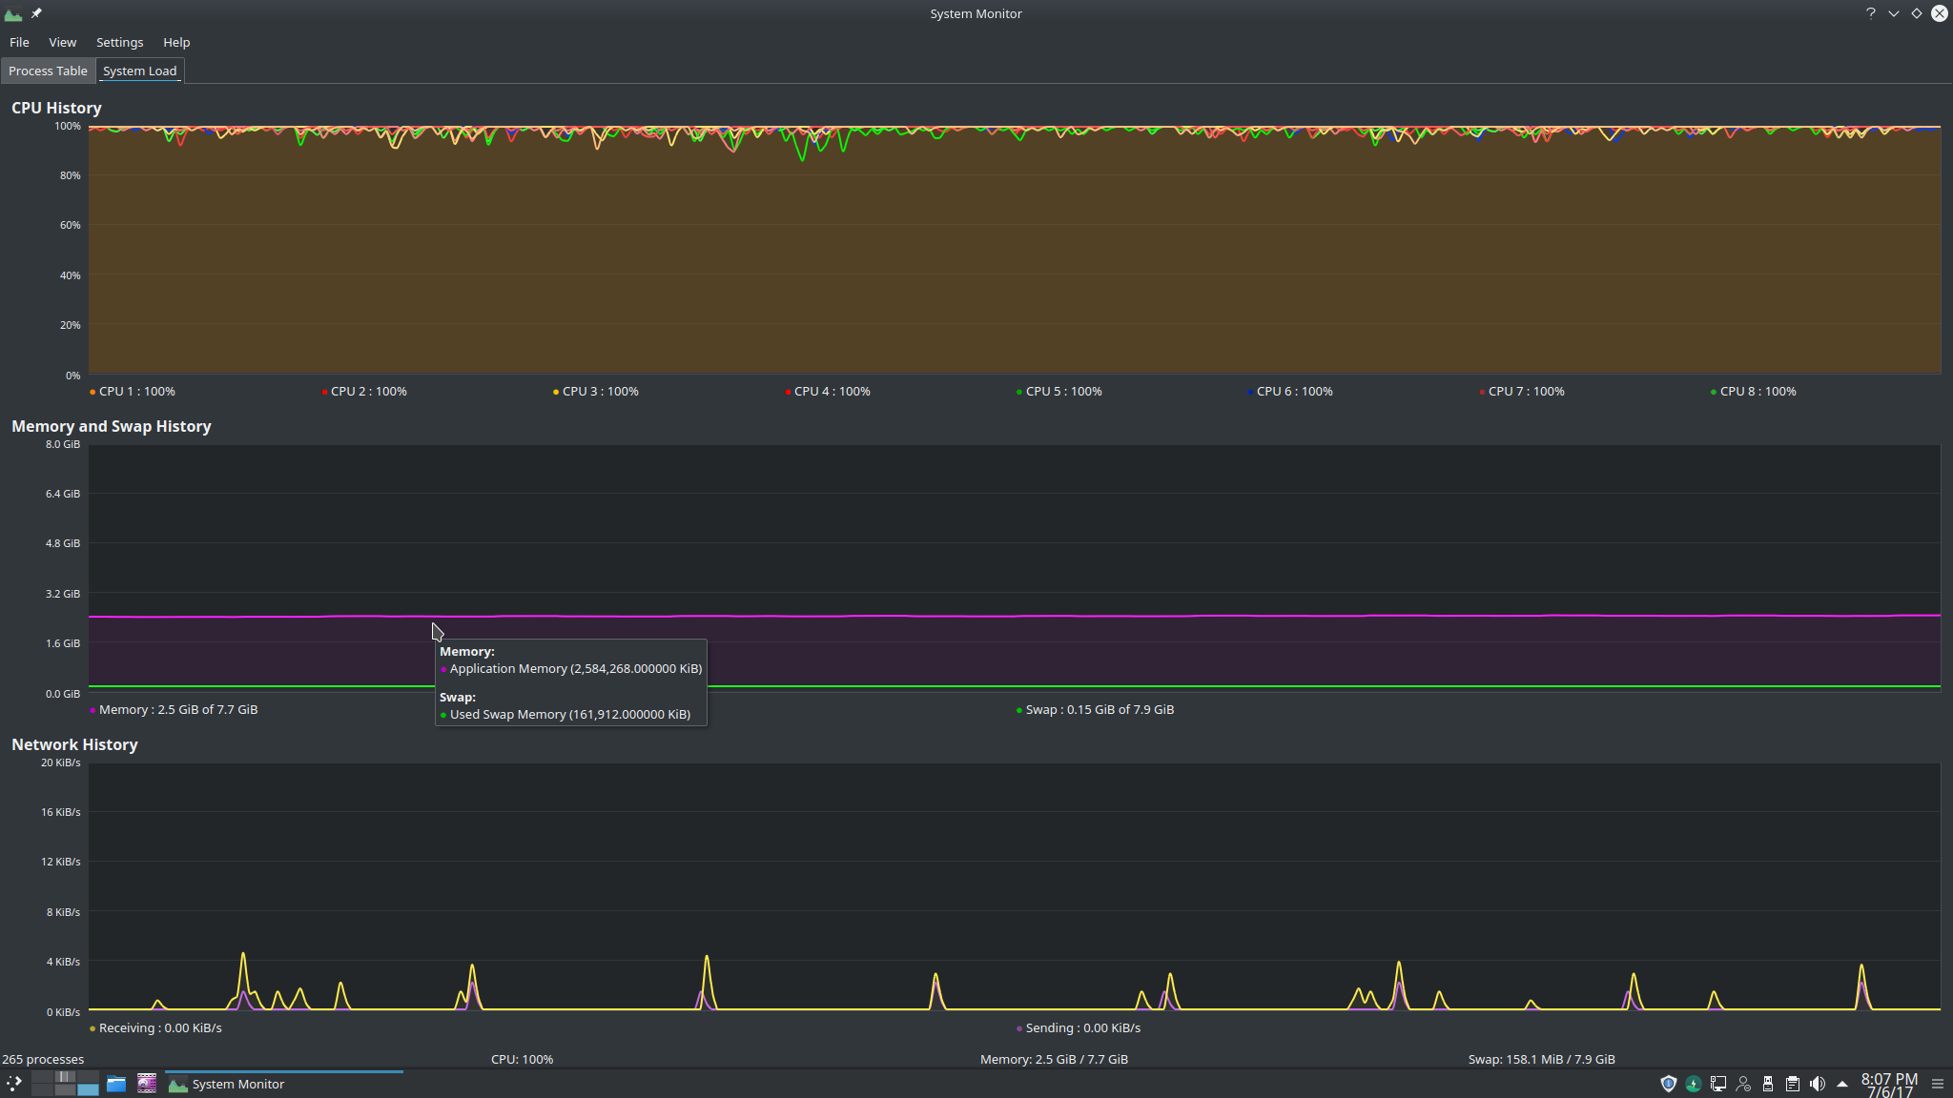Click the Used Swap Memory tooltip line

pos(565,714)
